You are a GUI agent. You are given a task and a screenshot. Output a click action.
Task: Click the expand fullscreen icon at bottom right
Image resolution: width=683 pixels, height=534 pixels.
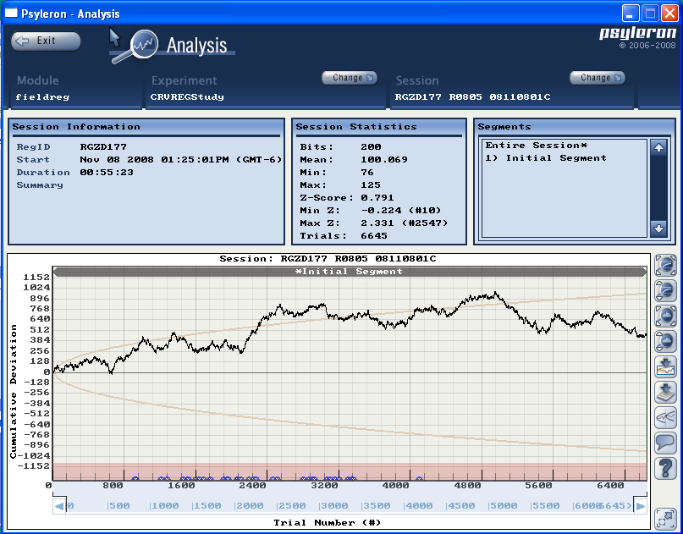pyautogui.click(x=666, y=517)
